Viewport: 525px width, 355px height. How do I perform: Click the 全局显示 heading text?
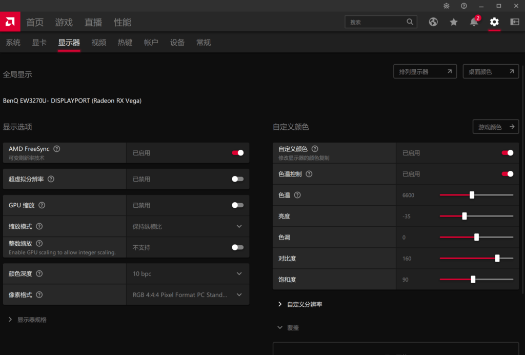click(17, 74)
